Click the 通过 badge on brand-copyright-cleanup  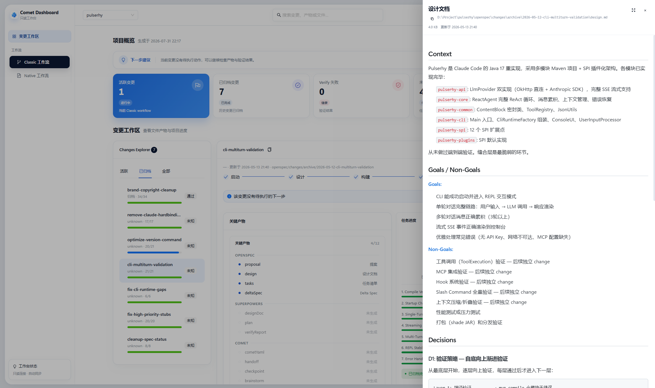pos(191,196)
